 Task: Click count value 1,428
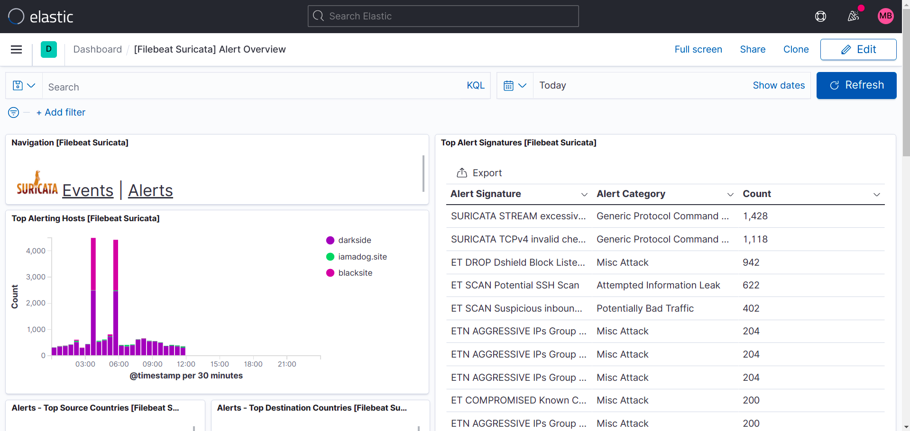tap(755, 216)
